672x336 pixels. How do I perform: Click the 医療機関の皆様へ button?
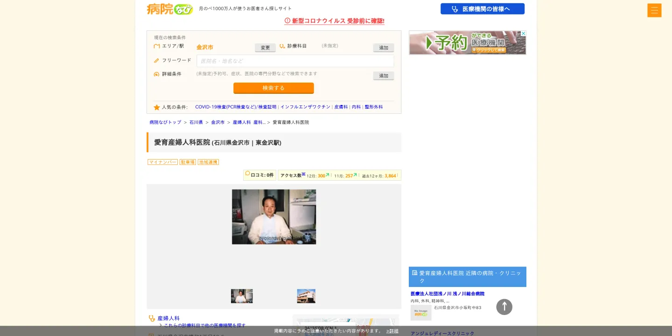[x=483, y=9]
